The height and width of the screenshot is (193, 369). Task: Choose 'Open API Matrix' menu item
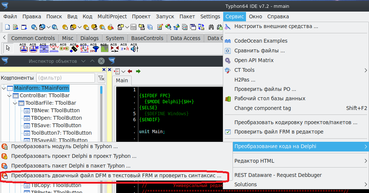point(296,60)
